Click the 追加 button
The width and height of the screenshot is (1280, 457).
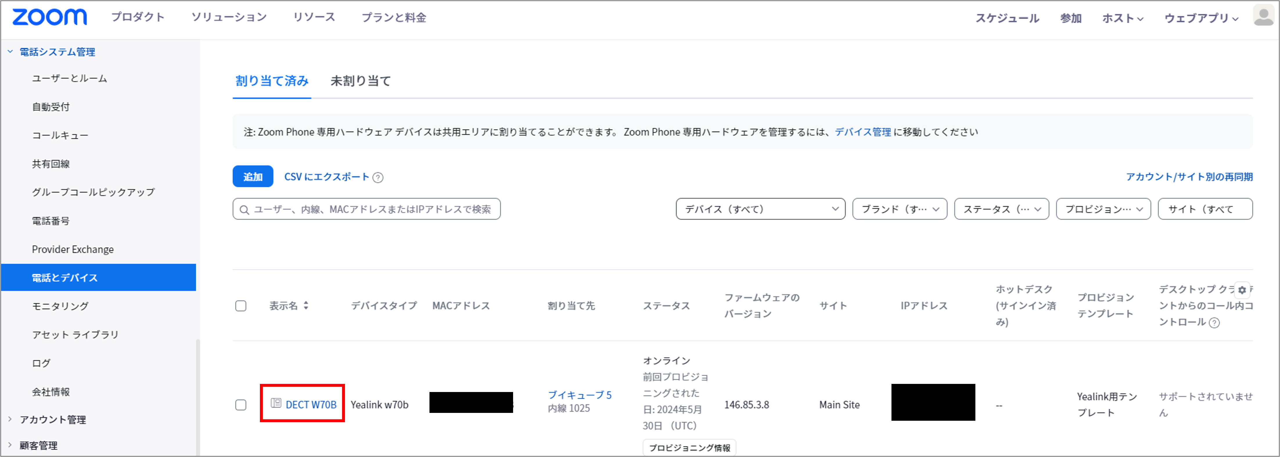pos(253,176)
